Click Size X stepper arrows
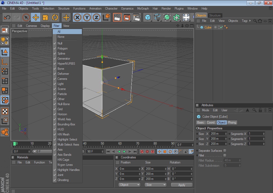The image size is (273, 193). point(226,134)
